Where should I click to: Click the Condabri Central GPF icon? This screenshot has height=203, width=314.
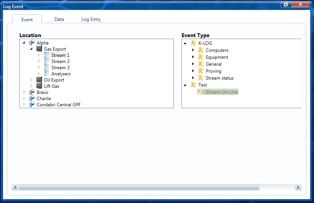point(32,105)
